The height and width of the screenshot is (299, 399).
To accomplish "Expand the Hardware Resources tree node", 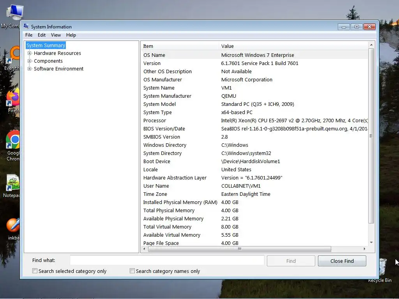I will click(x=30, y=53).
